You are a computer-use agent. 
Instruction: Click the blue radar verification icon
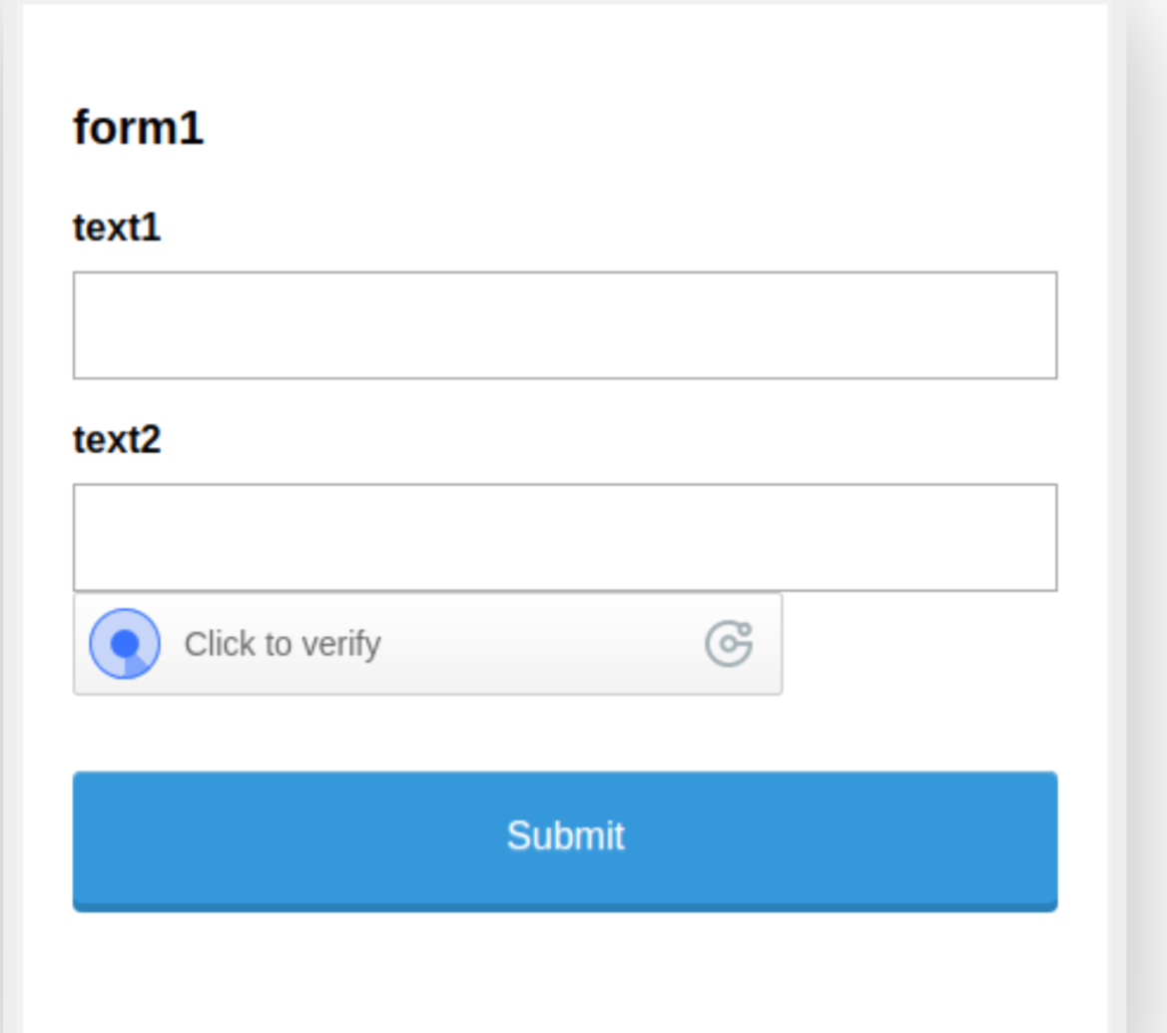pos(125,644)
